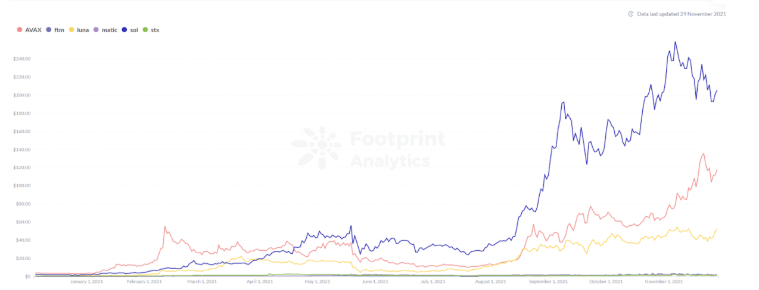Click the Footprint Analytics watermark text
This screenshot has height=290, width=759.
[x=397, y=150]
